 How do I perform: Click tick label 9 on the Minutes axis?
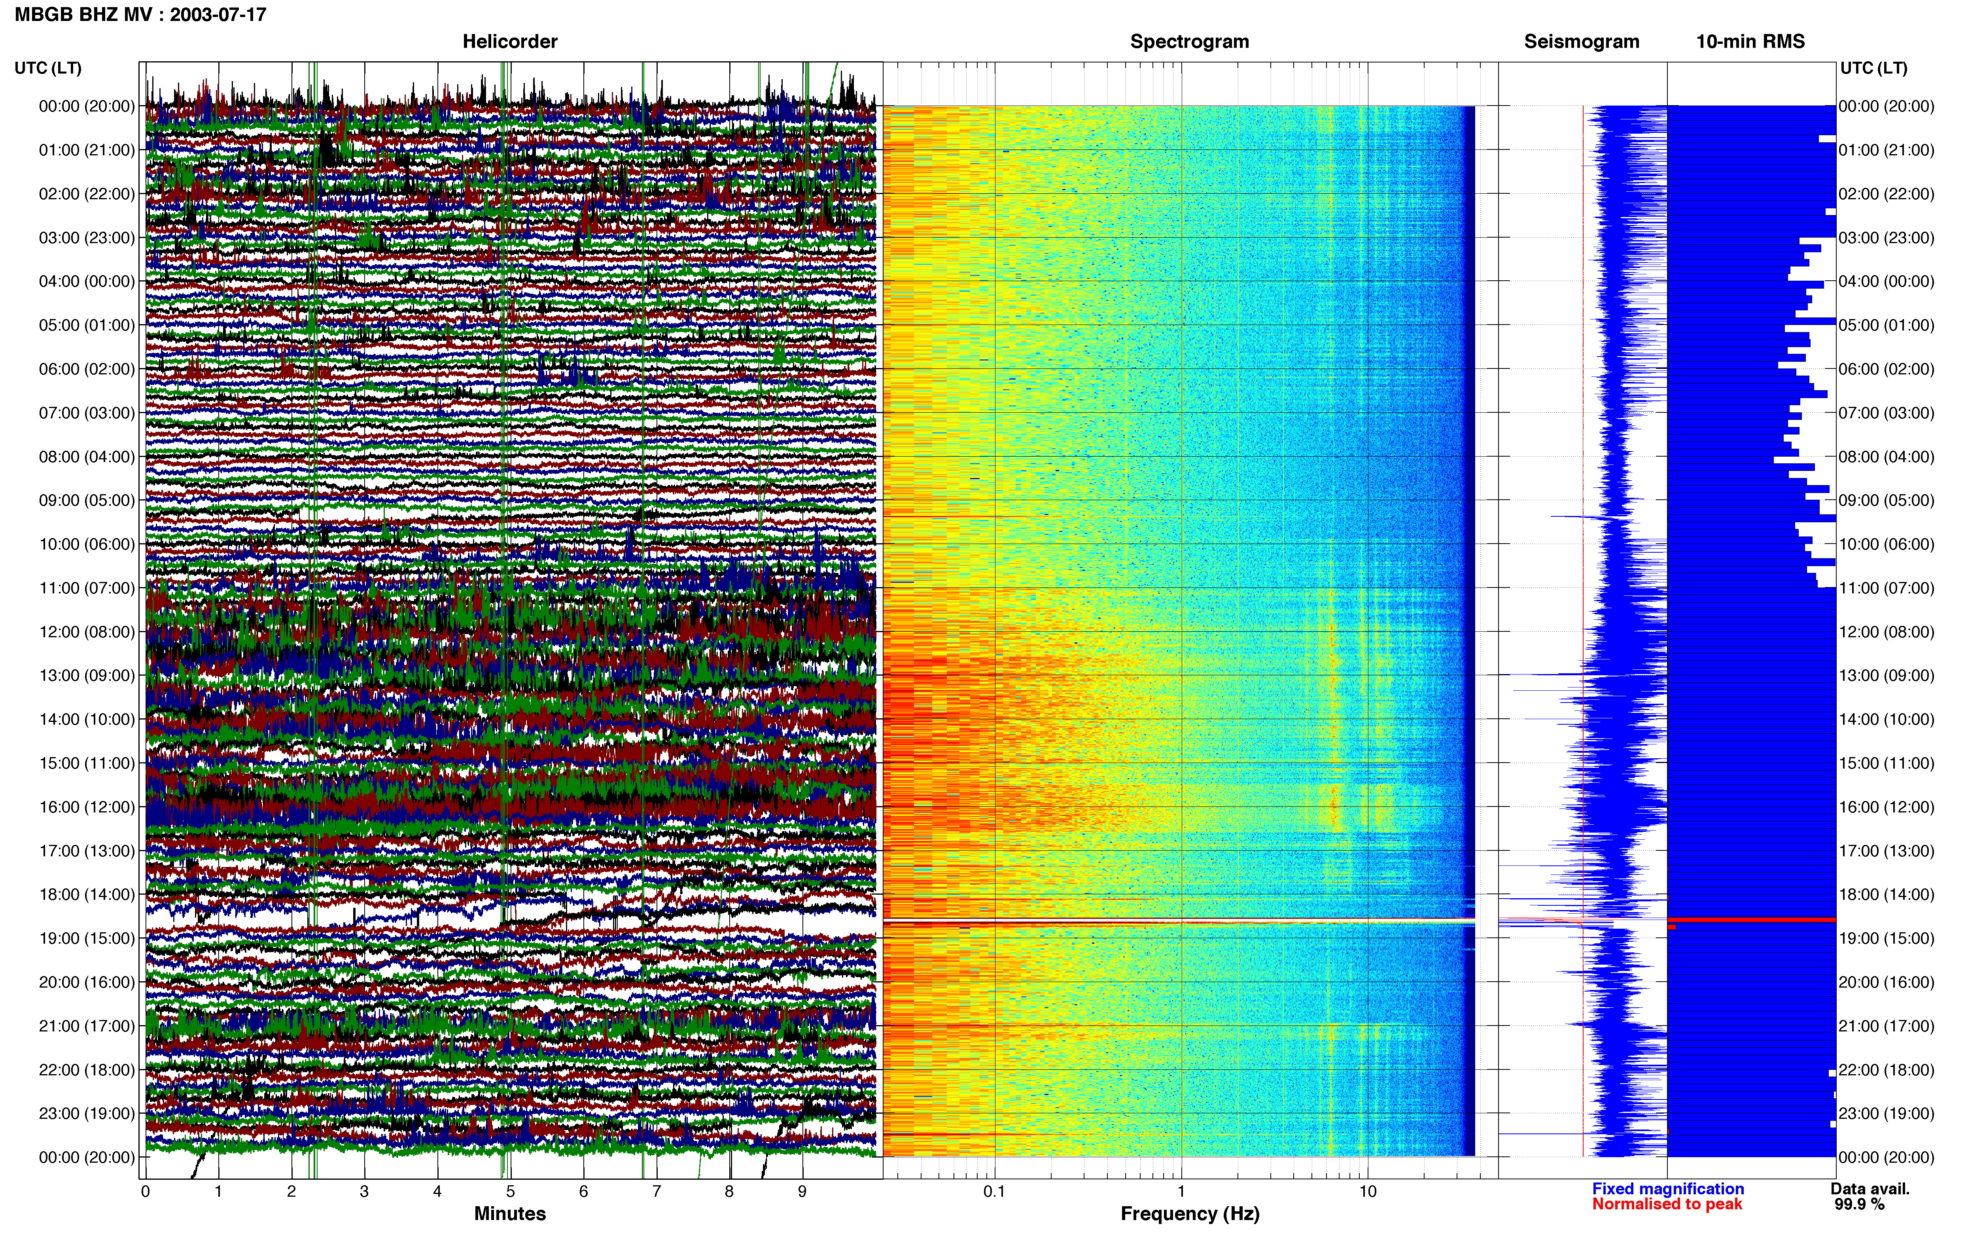pos(803,1191)
